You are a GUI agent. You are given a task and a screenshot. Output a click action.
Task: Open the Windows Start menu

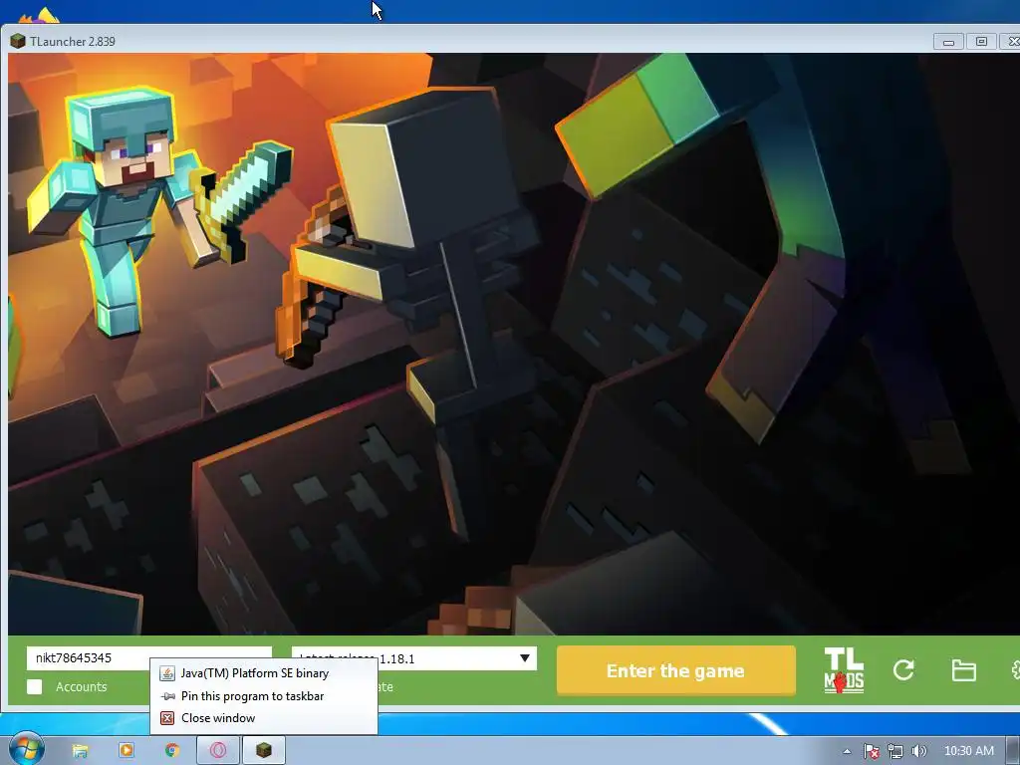click(25, 749)
